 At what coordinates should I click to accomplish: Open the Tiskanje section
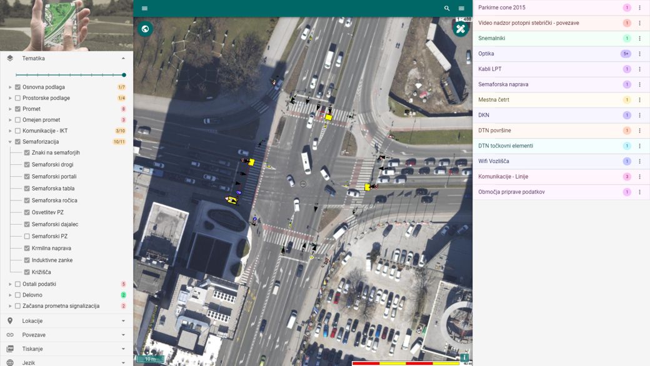pos(66,349)
